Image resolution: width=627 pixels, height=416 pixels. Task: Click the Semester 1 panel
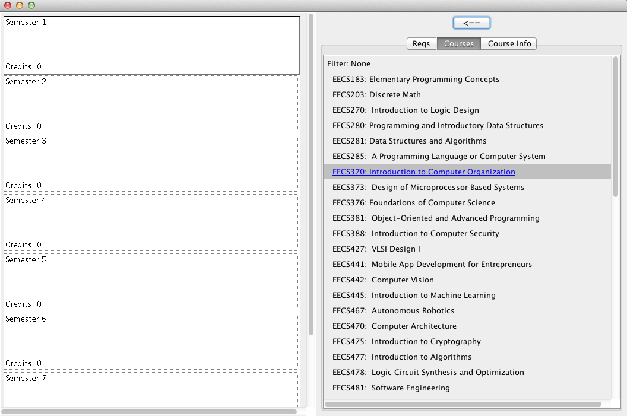point(152,46)
